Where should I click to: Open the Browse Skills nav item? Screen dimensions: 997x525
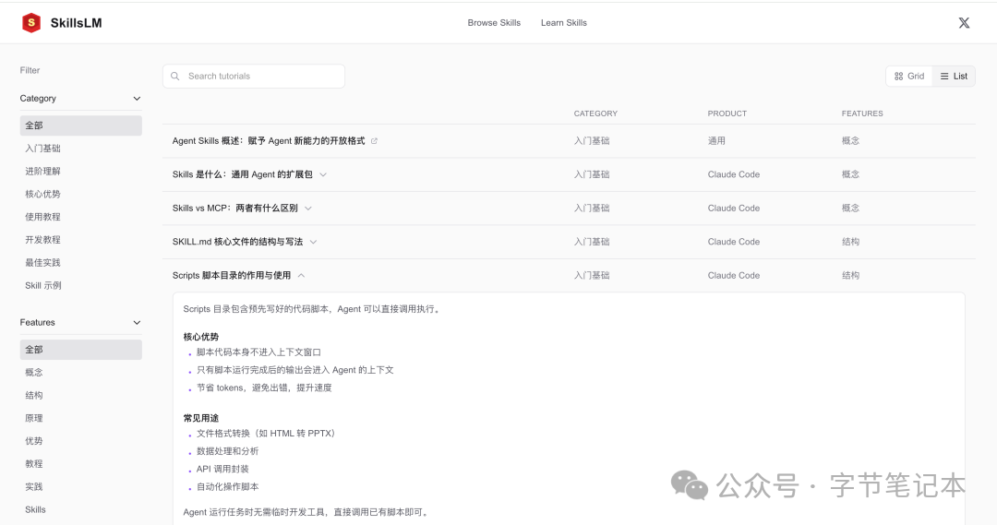tap(494, 23)
